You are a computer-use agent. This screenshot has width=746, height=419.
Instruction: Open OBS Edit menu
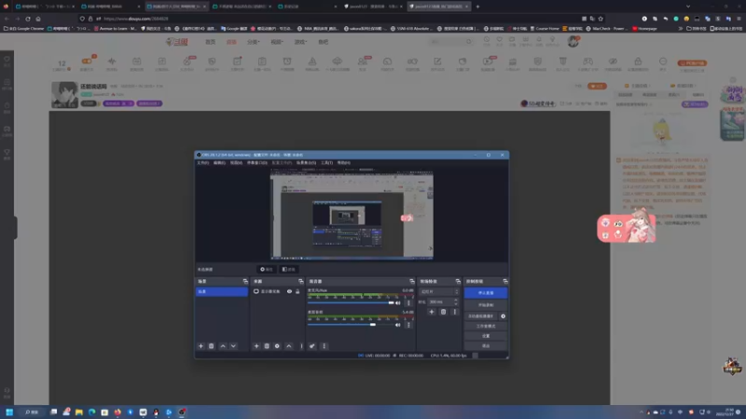tap(219, 162)
